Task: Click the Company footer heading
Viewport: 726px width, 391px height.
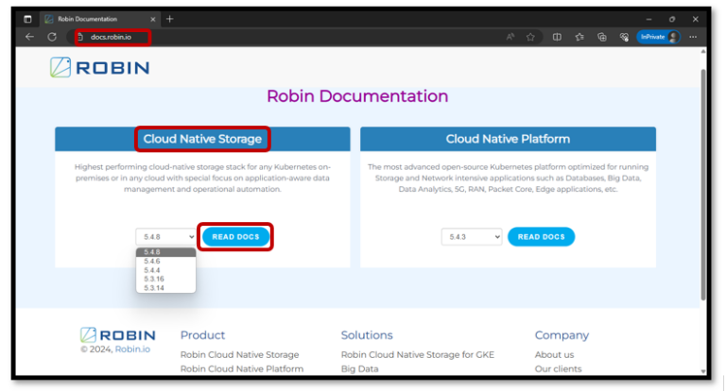Action: pyautogui.click(x=562, y=335)
